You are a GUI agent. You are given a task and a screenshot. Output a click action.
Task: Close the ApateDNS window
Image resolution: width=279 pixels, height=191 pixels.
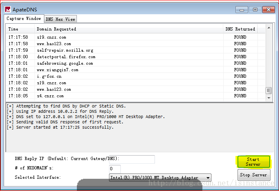269,10
